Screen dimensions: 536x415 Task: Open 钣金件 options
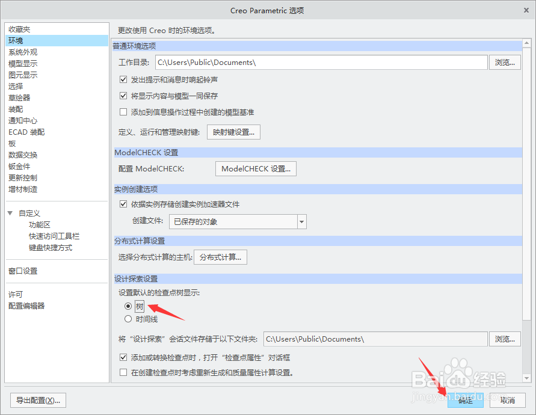pyautogui.click(x=19, y=167)
